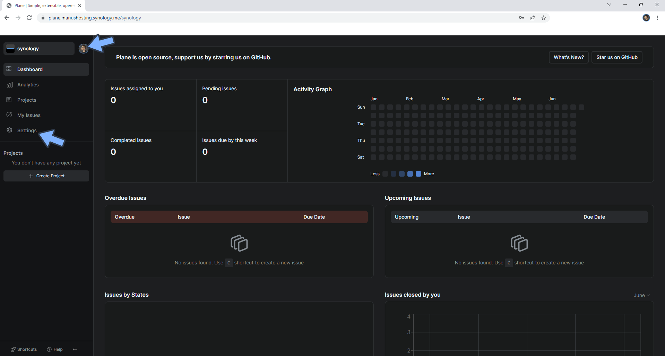Click the Shortcuts rocket icon
The width and height of the screenshot is (665, 356).
pos(13,349)
